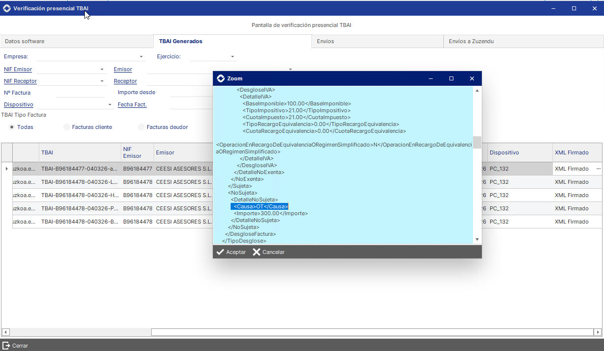The width and height of the screenshot is (604, 351).
Task: Click the <BaseImponible>100.00 line
Action: [x=297, y=103]
